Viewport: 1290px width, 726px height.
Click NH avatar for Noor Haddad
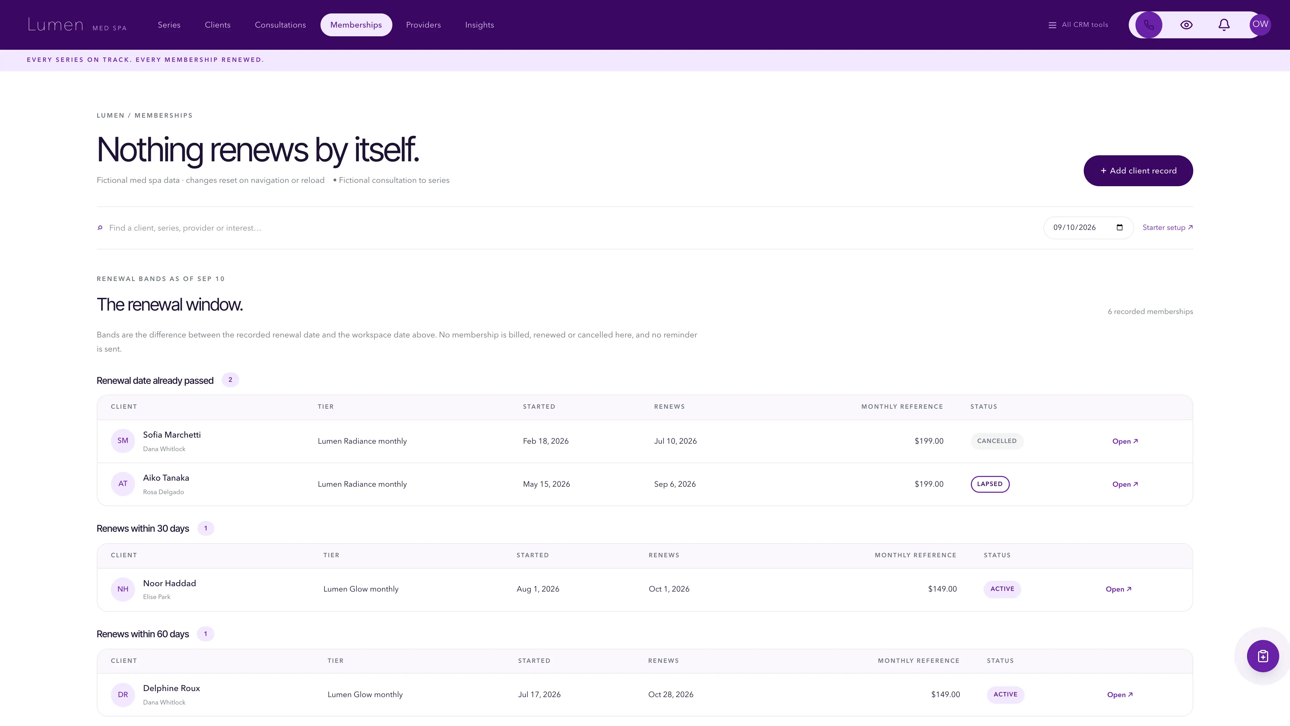[123, 589]
